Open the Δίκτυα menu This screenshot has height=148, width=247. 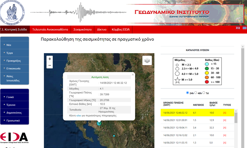point(102,29)
